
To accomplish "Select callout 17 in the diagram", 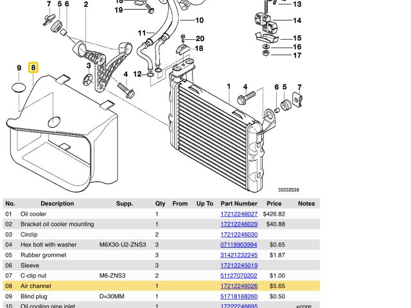I will pyautogui.click(x=297, y=56).
